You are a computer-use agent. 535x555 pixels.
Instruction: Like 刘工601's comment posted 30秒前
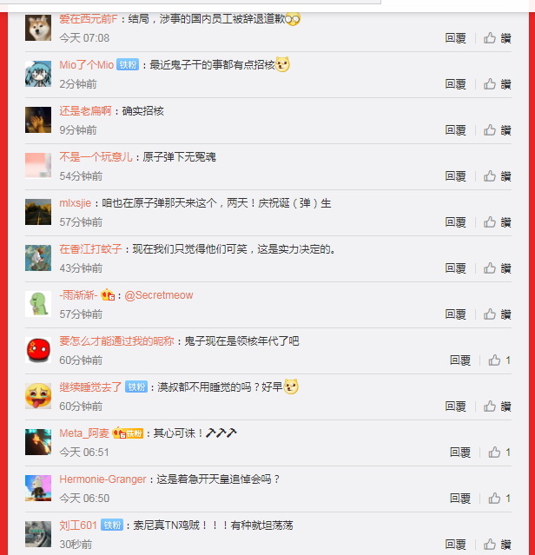pyautogui.click(x=497, y=544)
